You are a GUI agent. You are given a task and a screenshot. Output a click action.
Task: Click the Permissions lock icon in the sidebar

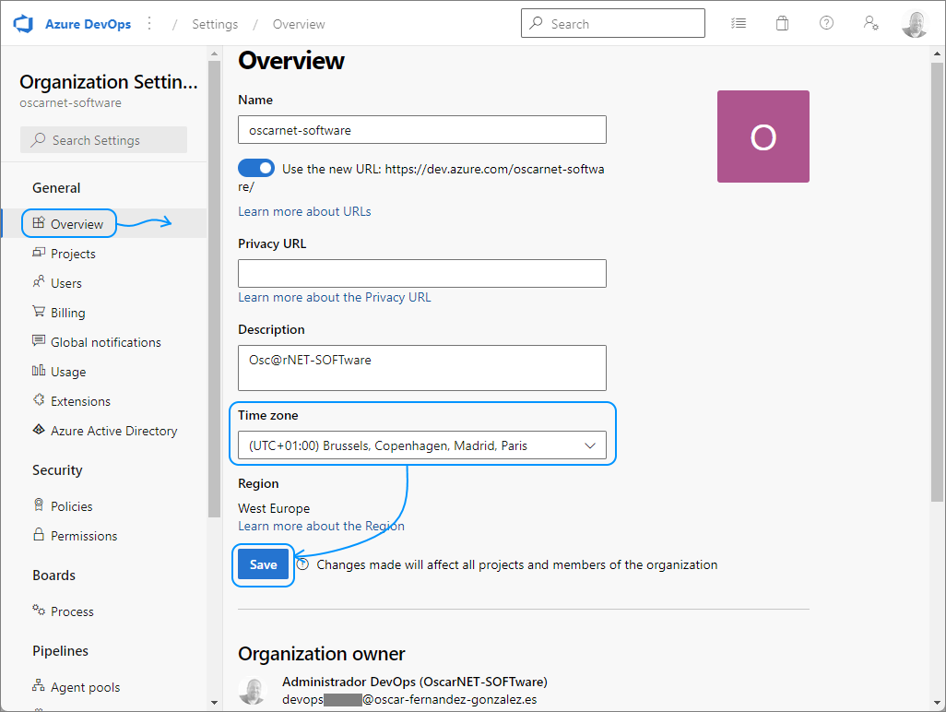pos(39,535)
